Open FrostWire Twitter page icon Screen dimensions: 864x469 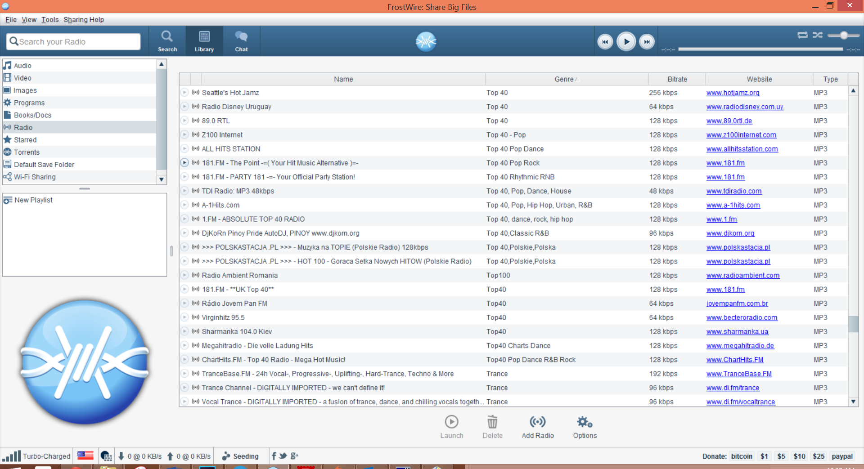[283, 456]
